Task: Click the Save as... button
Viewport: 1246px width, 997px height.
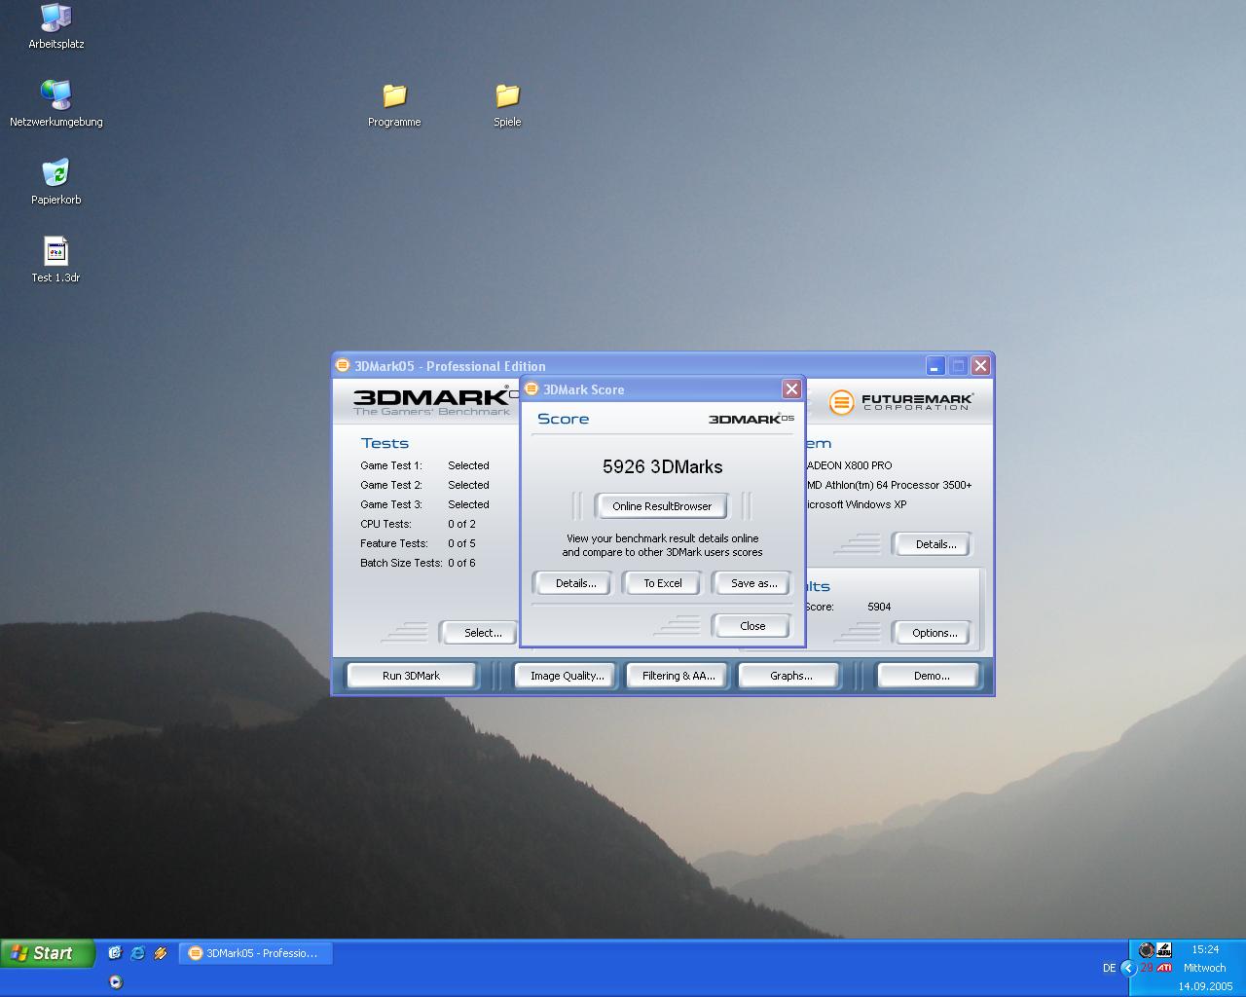Action: (x=752, y=583)
